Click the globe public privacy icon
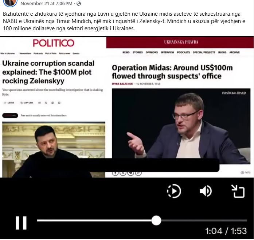Image resolution: width=254 pixels, height=240 pixels. [79, 4]
